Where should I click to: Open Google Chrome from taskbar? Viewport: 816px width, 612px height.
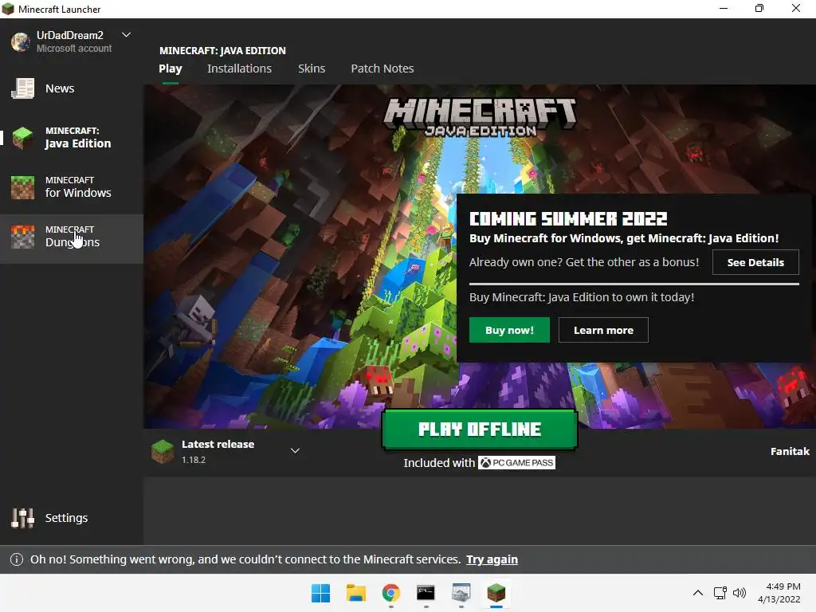[390, 593]
